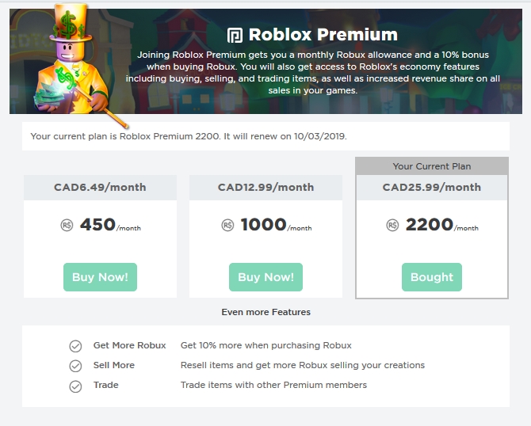531x426 pixels.
Task: Click checkmark icon next to Get More Robux
Action: [76, 346]
